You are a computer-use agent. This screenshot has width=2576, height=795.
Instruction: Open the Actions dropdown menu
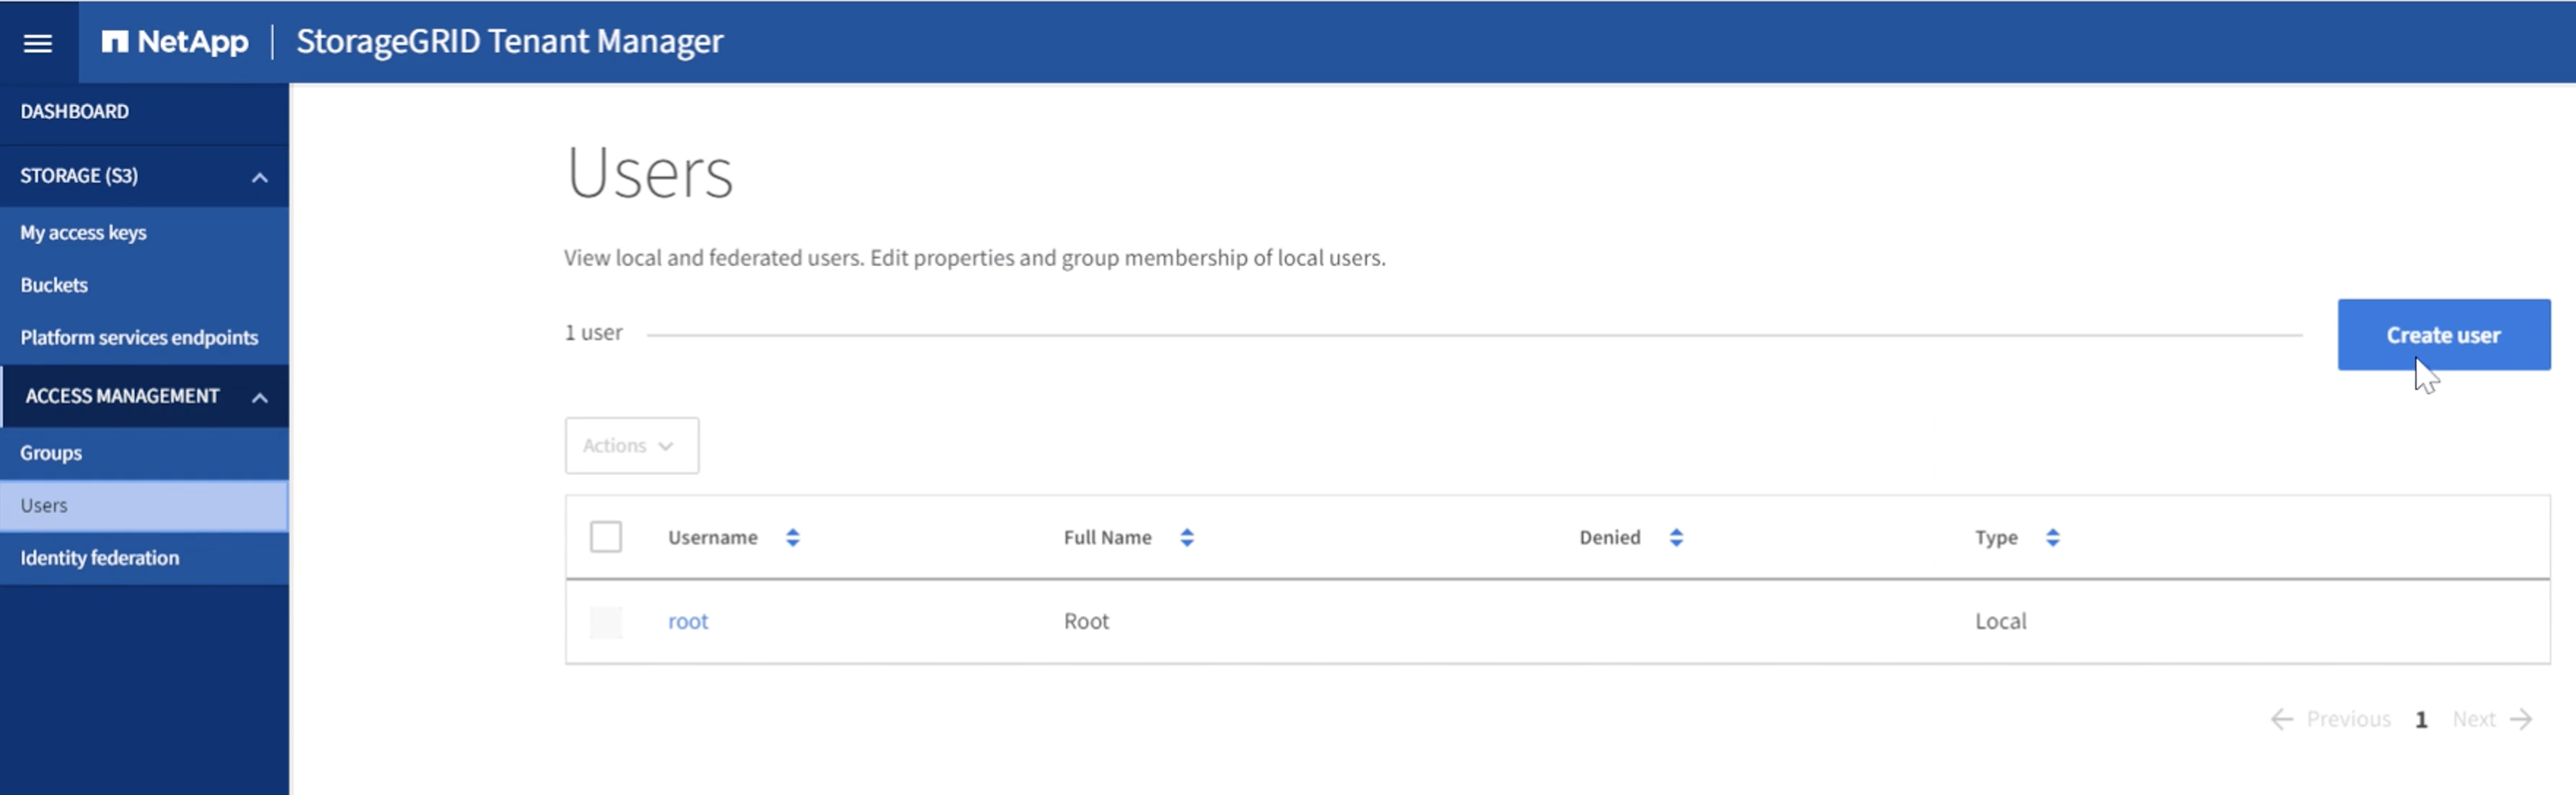point(631,445)
